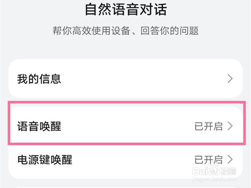The height and width of the screenshot is (188, 251).
Task: Select the 语音唤醒 menu entry
Action: (39, 127)
